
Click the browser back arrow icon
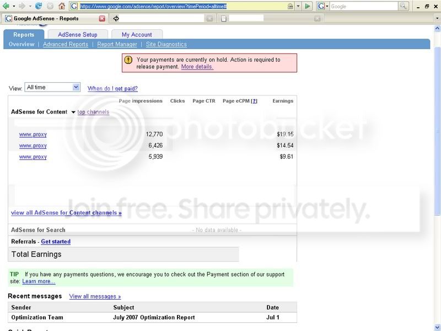point(6,6)
